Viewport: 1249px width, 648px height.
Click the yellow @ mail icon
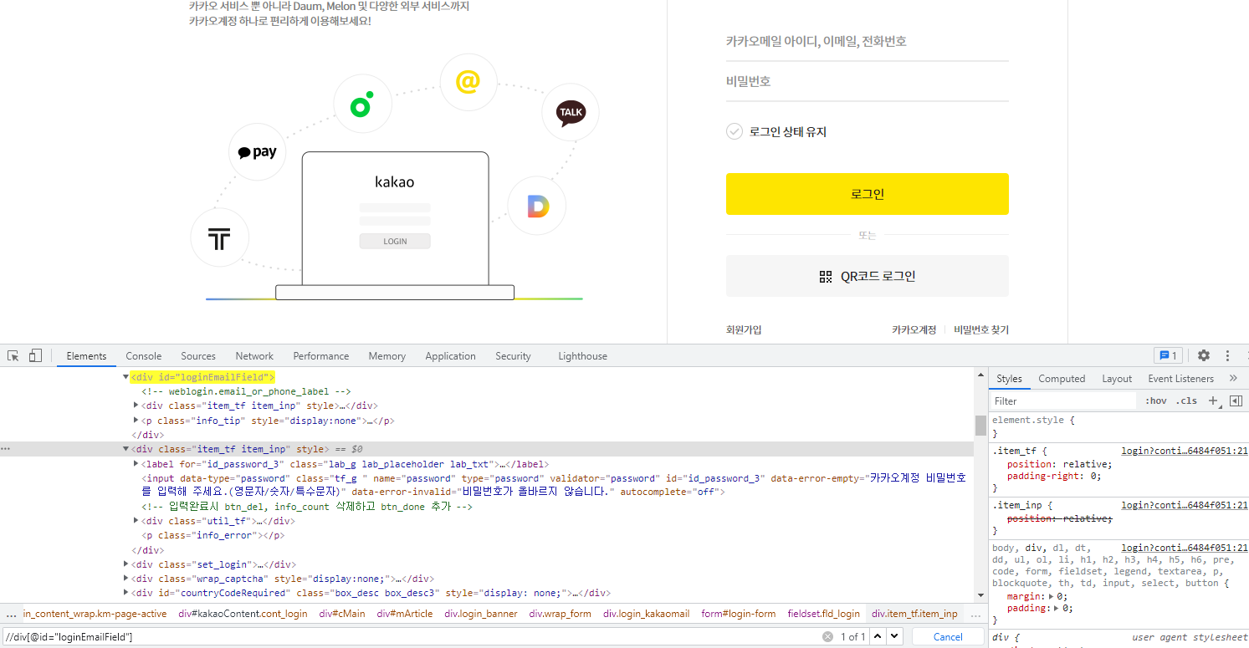(x=468, y=82)
